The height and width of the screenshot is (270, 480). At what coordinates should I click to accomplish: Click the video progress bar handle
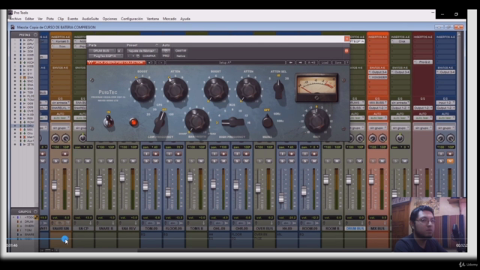[x=64, y=238]
